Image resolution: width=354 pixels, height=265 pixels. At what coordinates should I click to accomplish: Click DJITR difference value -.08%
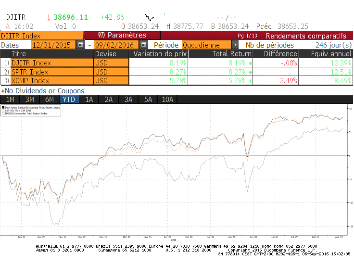(x=289, y=63)
